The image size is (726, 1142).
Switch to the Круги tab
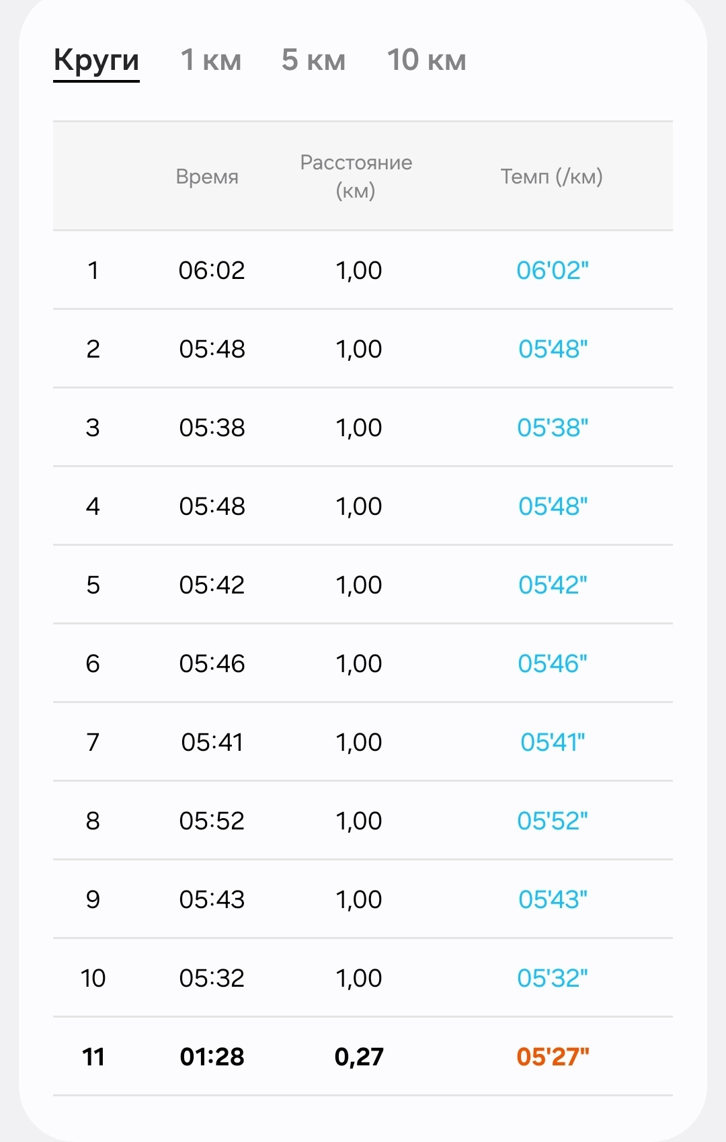[96, 60]
